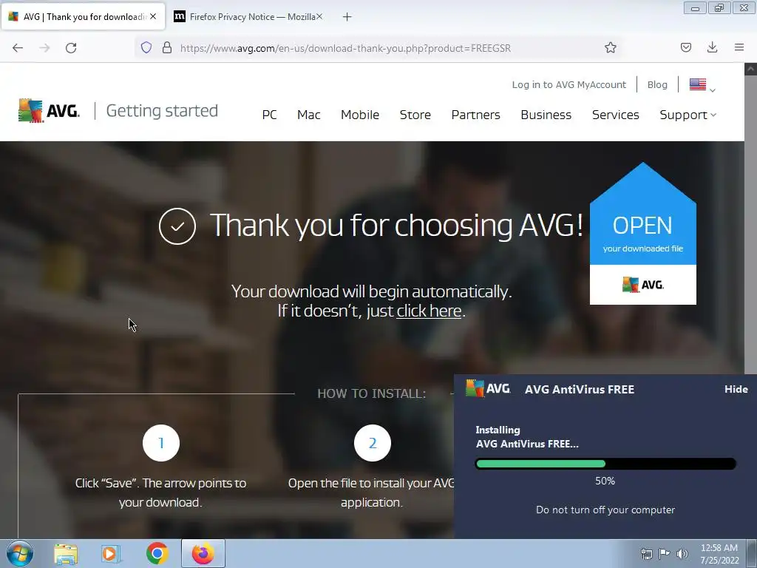Open Google Chrome from the taskbar
757x568 pixels.
point(157,553)
